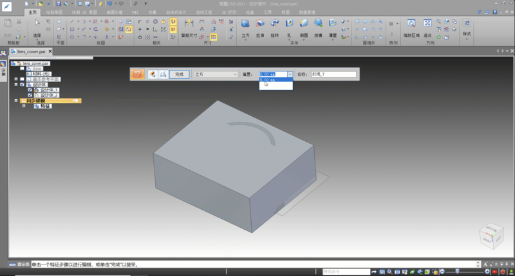This screenshot has width=515, height=276.
Task: Toggle the 基本参考平面 checkbox
Action: click(22, 79)
